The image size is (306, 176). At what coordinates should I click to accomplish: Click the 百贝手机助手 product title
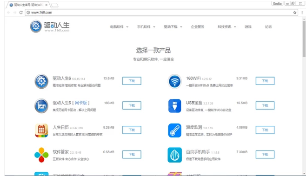tap(198, 152)
